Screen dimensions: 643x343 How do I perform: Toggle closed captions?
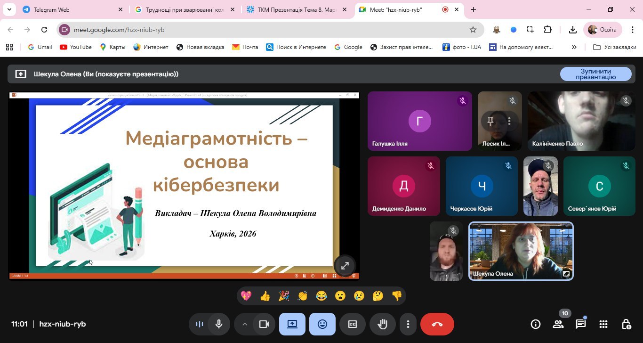pos(353,324)
